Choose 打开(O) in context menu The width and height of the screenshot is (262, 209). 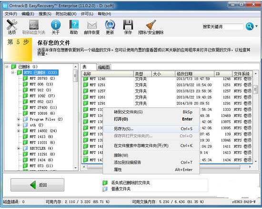[x=151, y=119]
